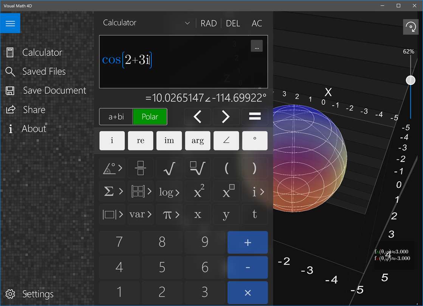This screenshot has height=306, width=423.
Task: Expand the sigma summation submenu
Action: click(x=112, y=192)
